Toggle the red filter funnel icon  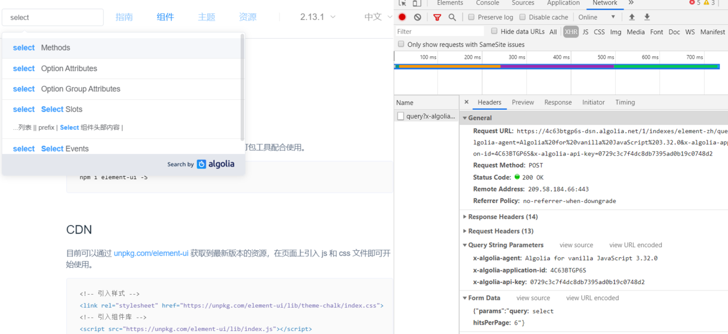(437, 18)
